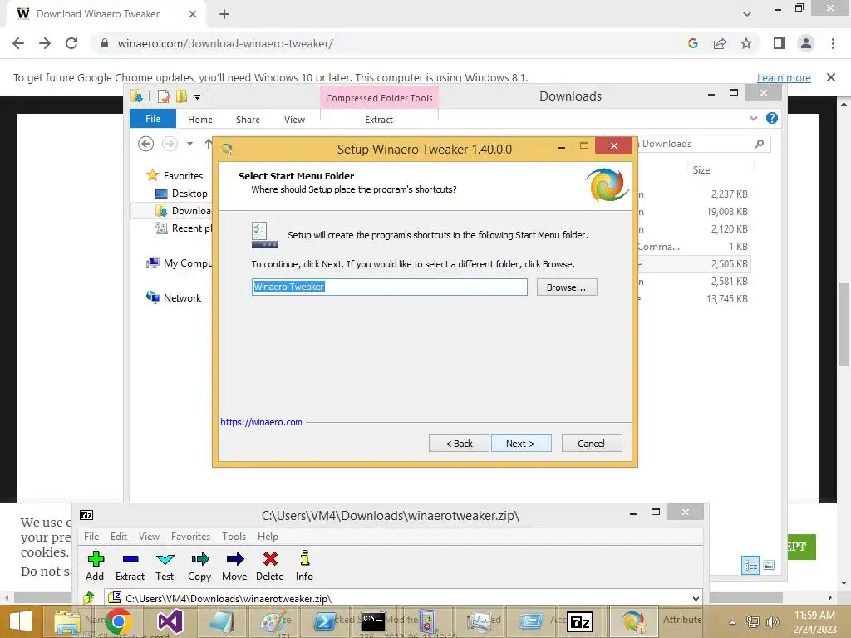This screenshot has width=851, height=638.
Task: Open Tools menu in 7-Zip window
Action: point(234,536)
